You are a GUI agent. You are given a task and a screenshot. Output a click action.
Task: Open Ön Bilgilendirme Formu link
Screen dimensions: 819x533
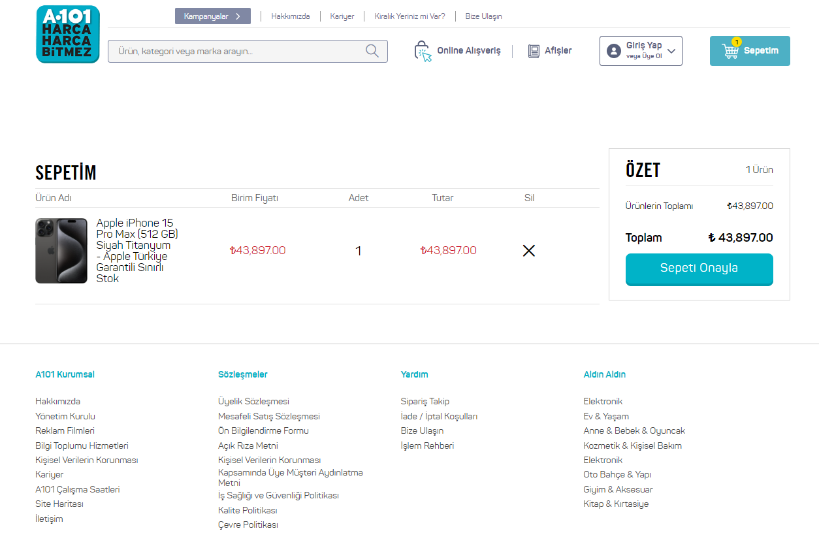pyautogui.click(x=263, y=431)
